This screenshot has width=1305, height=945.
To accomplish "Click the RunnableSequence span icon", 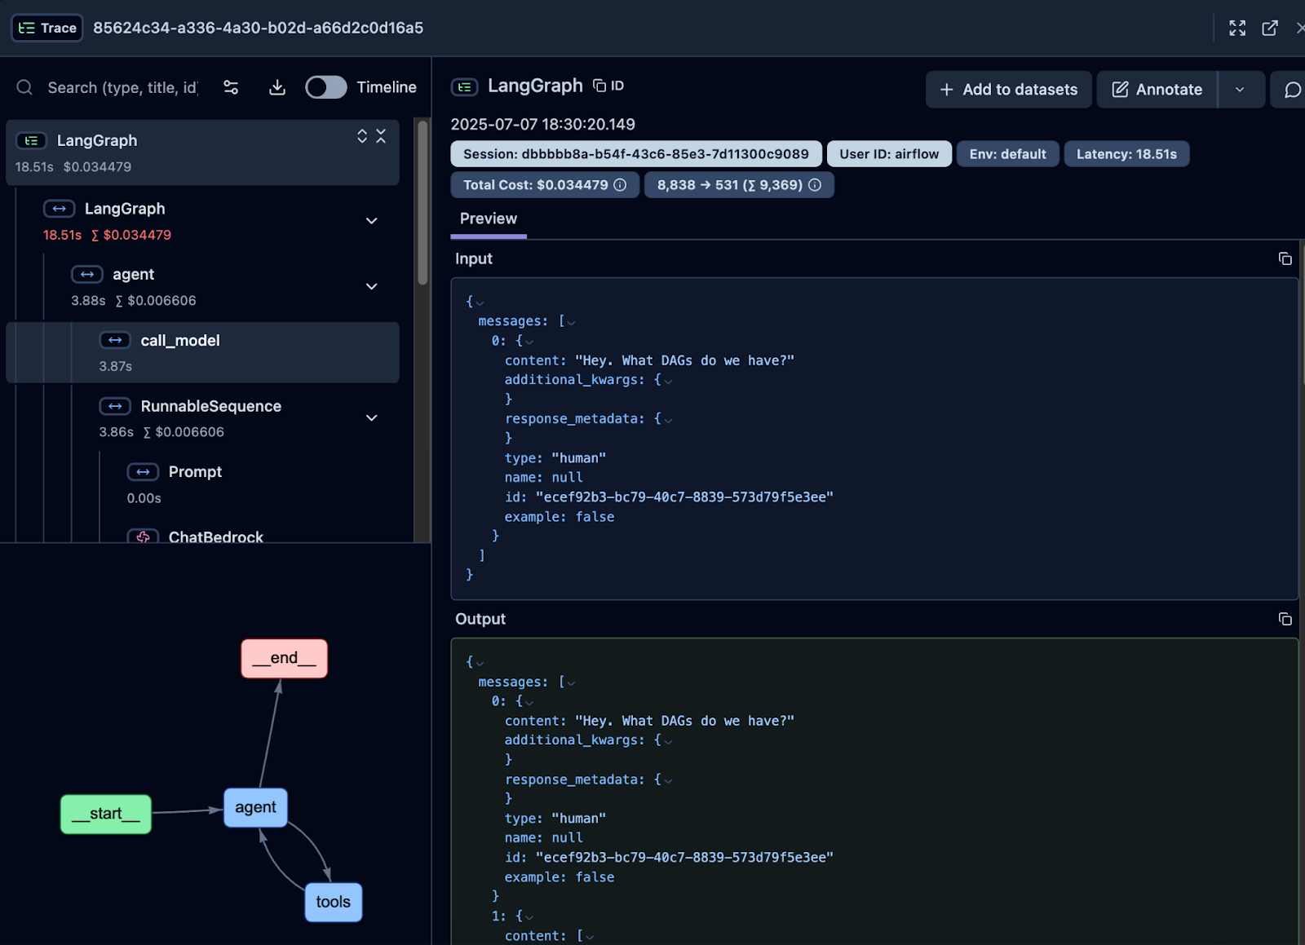I will pyautogui.click(x=115, y=406).
